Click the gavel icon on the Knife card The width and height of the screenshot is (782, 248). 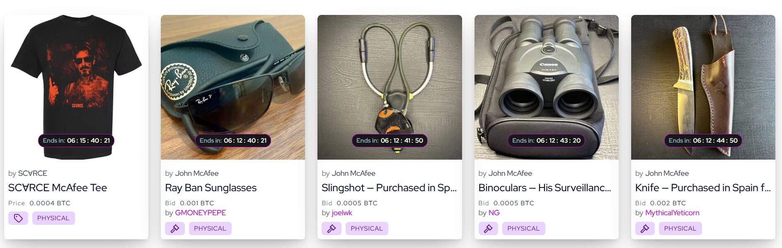tap(645, 229)
